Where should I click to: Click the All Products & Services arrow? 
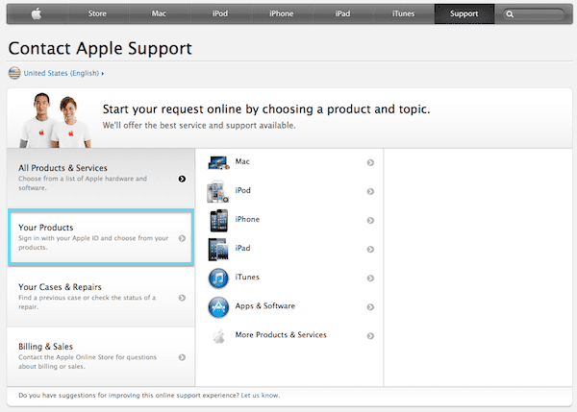[x=182, y=179]
